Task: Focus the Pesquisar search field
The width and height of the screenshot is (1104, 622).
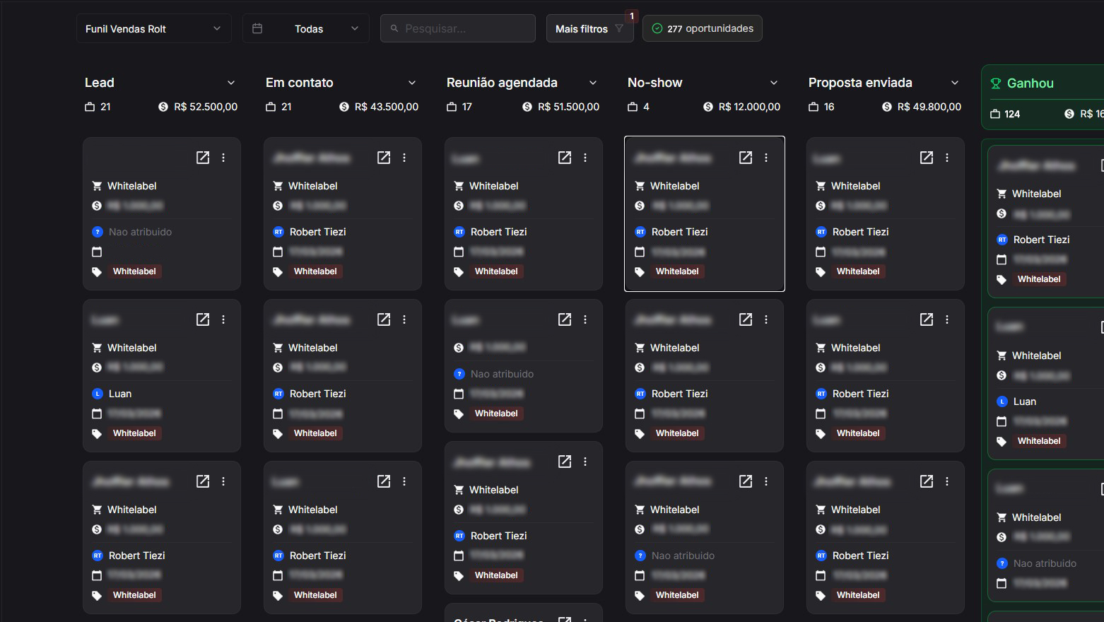Action: pos(457,28)
